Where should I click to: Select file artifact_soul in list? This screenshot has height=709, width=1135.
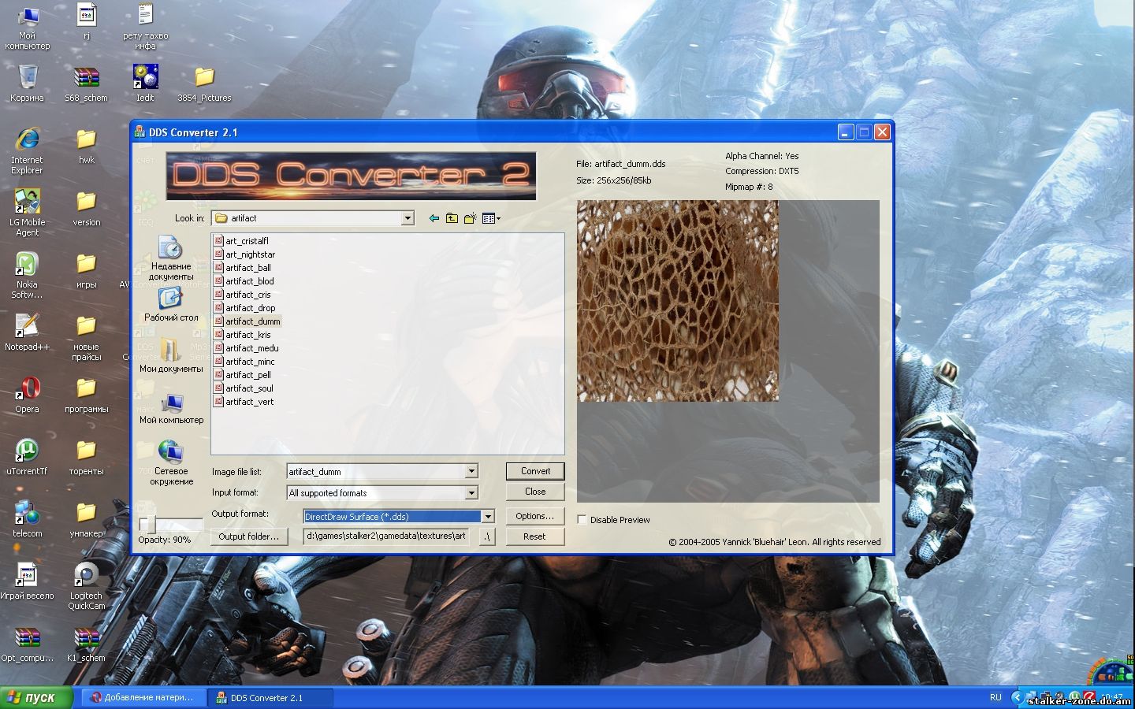tap(244, 388)
